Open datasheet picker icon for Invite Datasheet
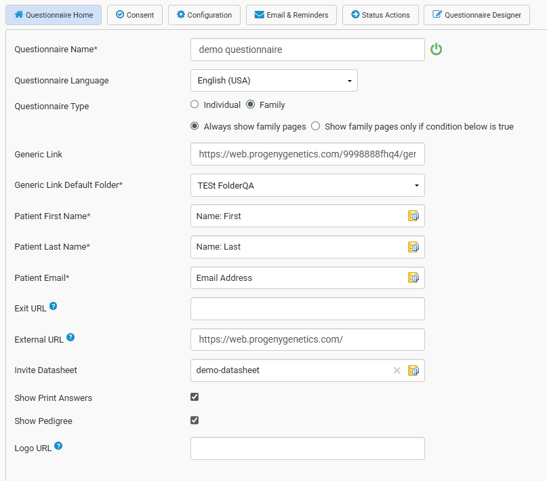This screenshot has width=547, height=481. pyautogui.click(x=413, y=370)
